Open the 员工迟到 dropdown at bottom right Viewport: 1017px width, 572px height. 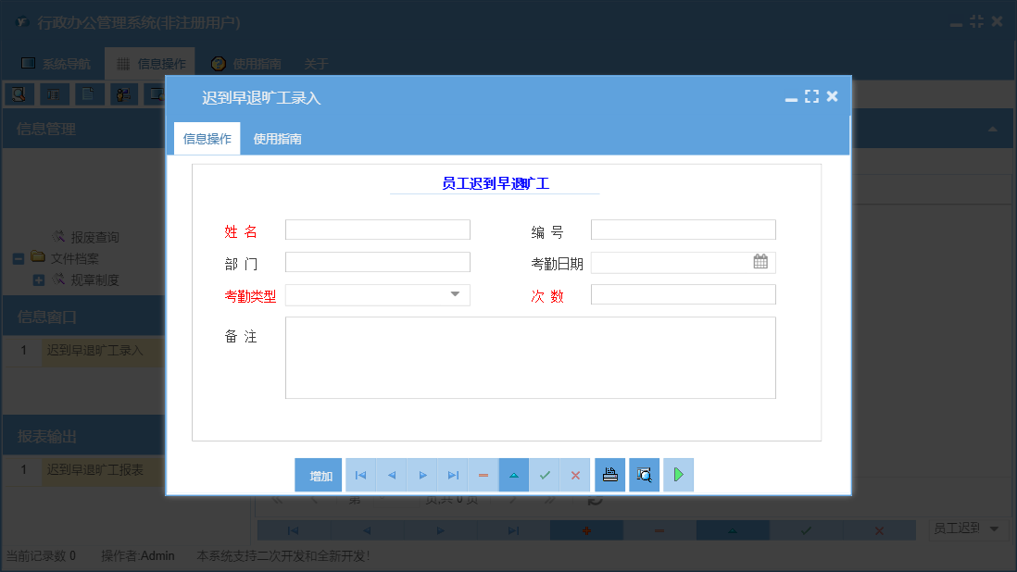993,529
